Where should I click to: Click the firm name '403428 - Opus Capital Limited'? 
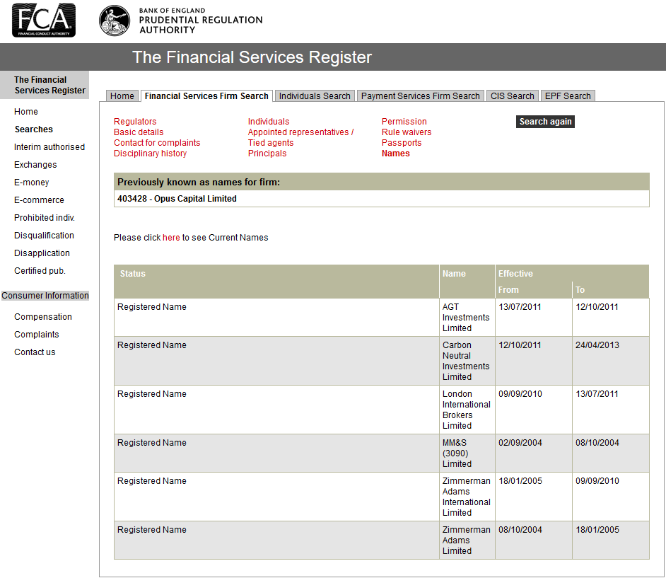pyautogui.click(x=177, y=199)
